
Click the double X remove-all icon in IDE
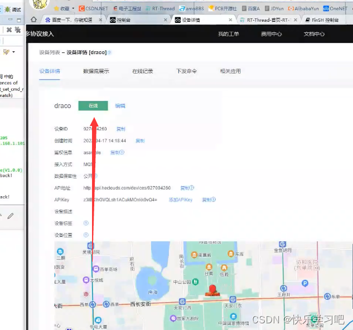(x=17, y=30)
